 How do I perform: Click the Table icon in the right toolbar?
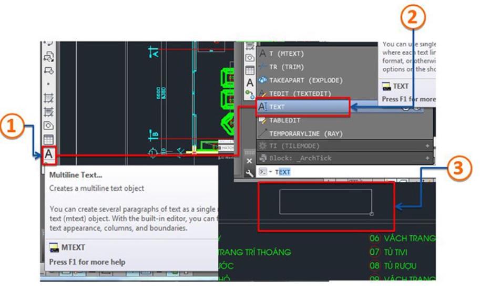pyautogui.click(x=250, y=70)
